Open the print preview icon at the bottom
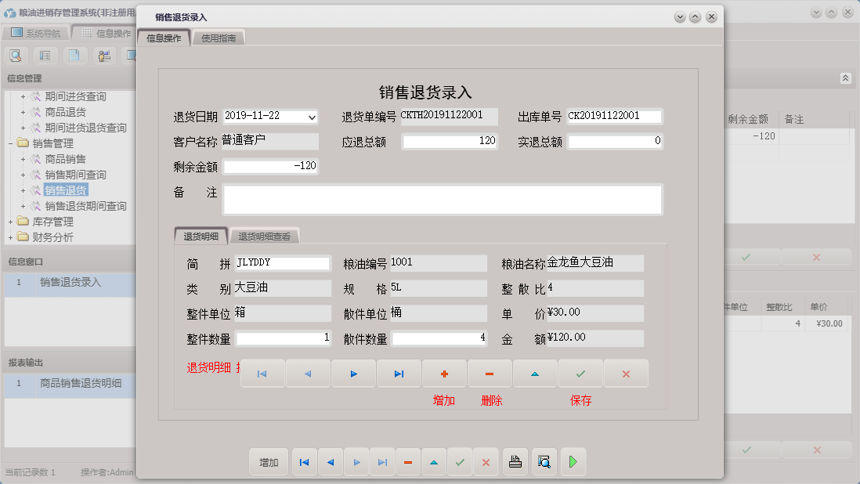This screenshot has width=860, height=484. pyautogui.click(x=544, y=462)
